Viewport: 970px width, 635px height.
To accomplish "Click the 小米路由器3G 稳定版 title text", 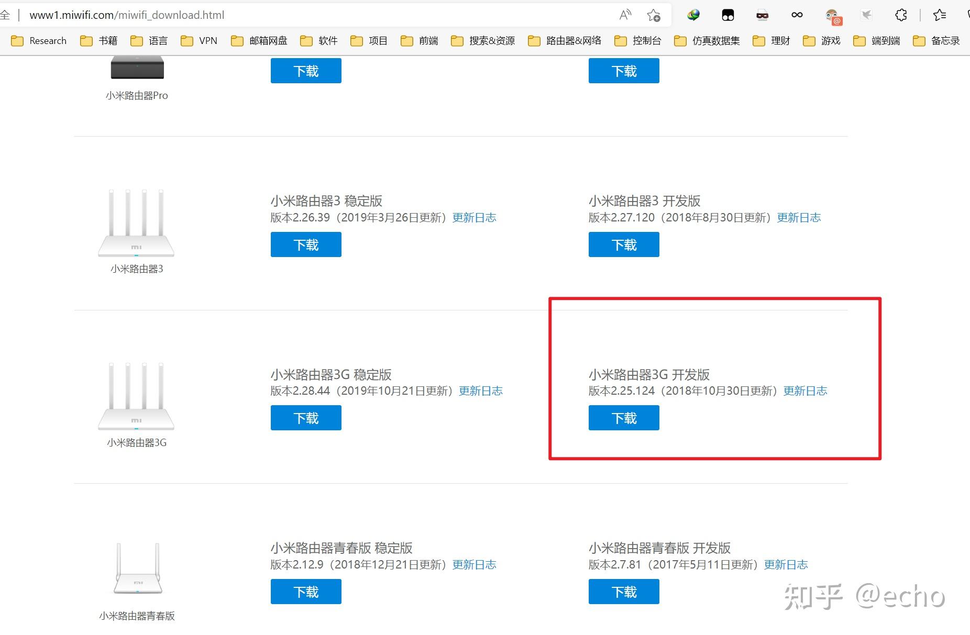I will pos(331,375).
